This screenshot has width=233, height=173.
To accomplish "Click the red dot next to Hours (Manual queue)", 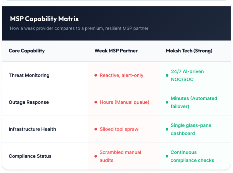I will click(96, 102).
